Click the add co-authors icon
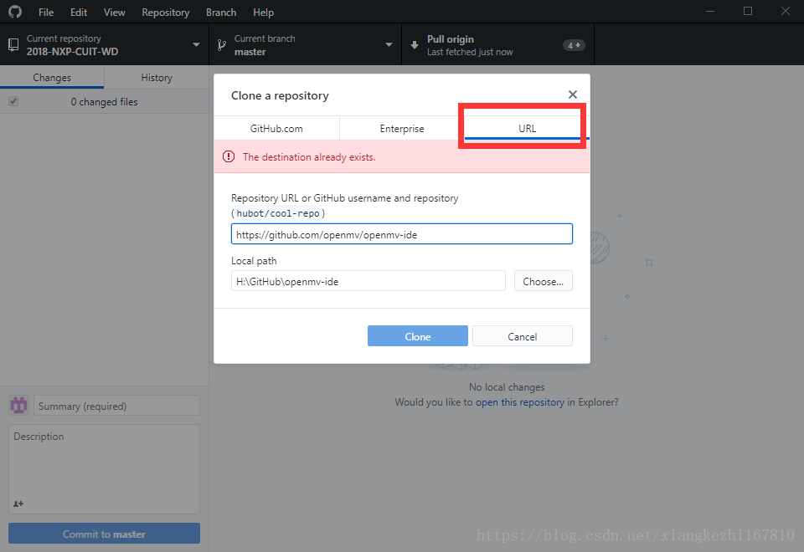The image size is (804, 552). tap(18, 503)
